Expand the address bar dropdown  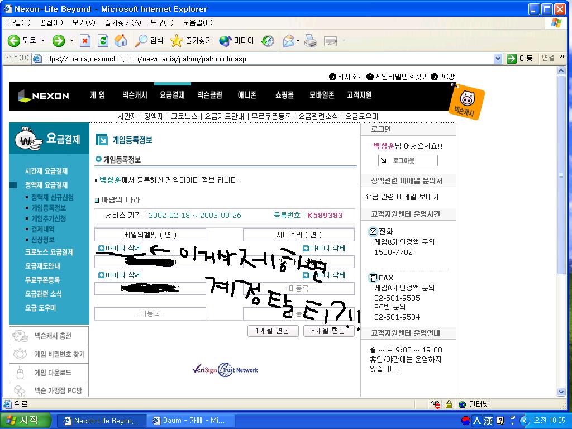tap(498, 59)
